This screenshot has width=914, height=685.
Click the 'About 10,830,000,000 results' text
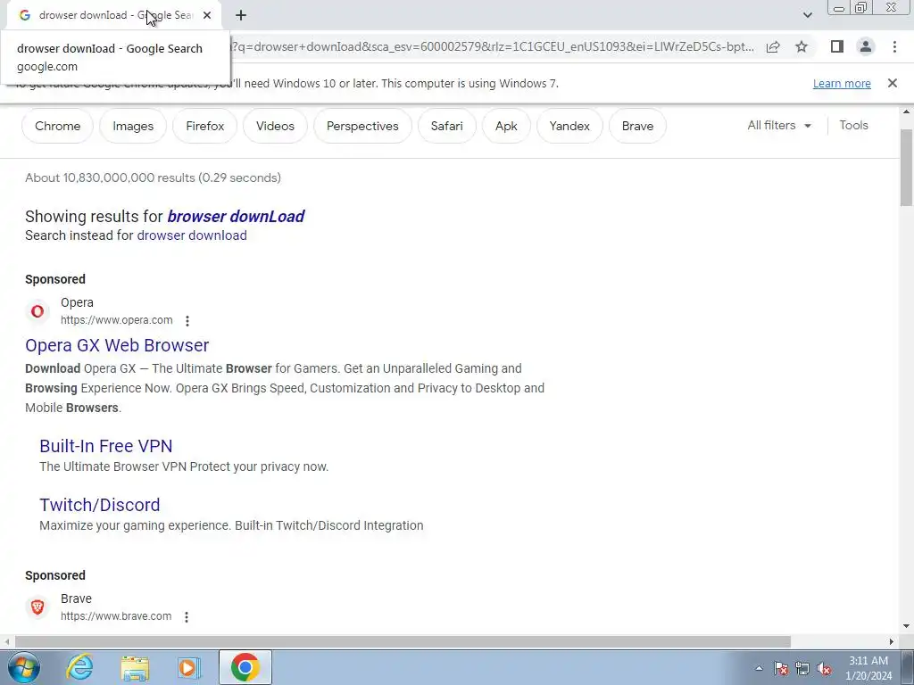(153, 177)
